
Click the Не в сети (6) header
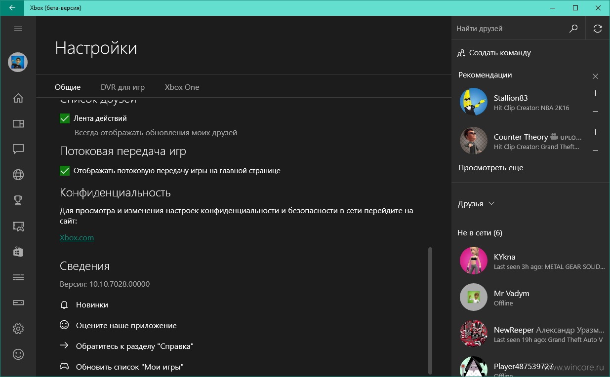click(x=480, y=233)
